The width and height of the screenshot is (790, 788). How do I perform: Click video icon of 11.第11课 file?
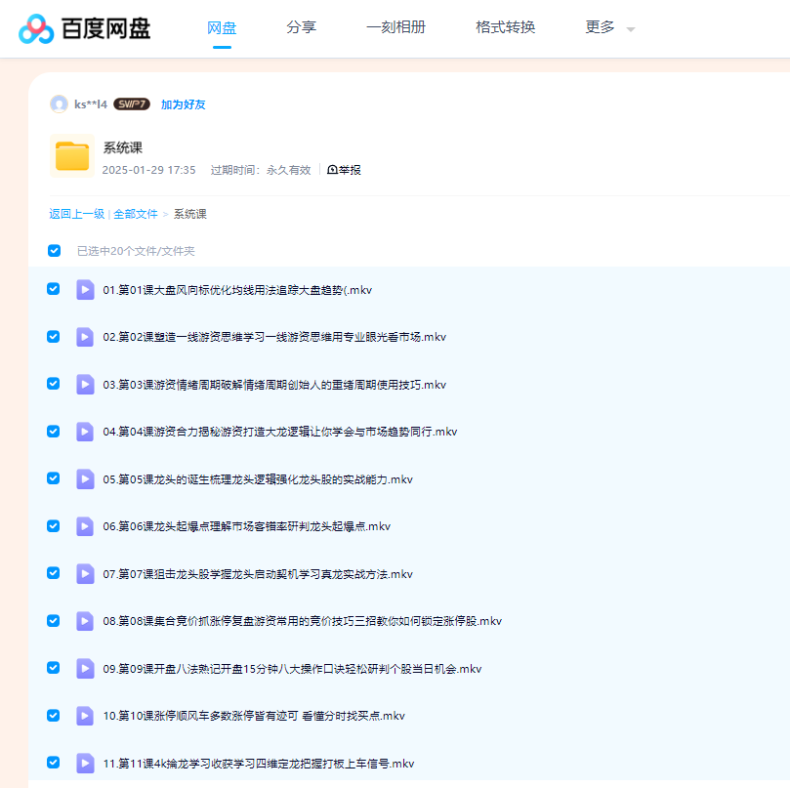coord(85,764)
